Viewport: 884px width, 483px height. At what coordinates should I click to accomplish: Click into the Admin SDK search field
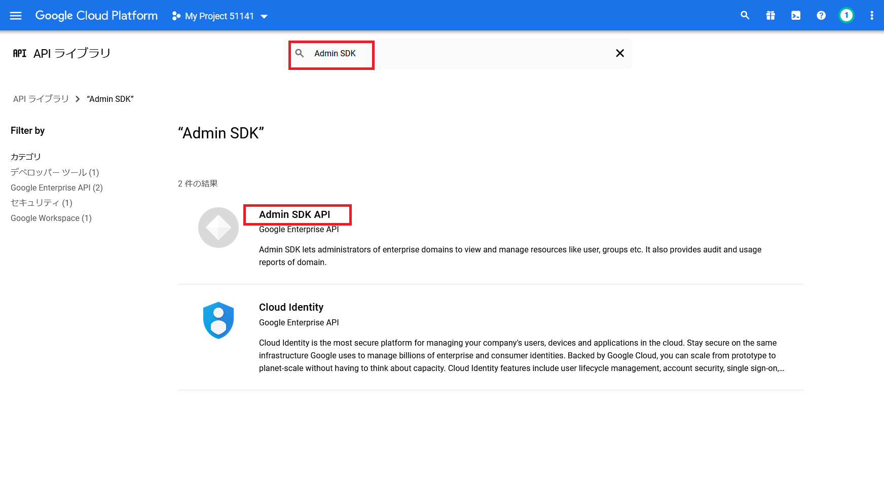coord(459,53)
